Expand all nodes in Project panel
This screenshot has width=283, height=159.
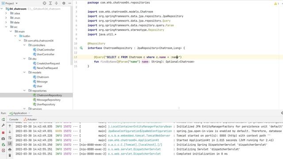click(50, 3)
